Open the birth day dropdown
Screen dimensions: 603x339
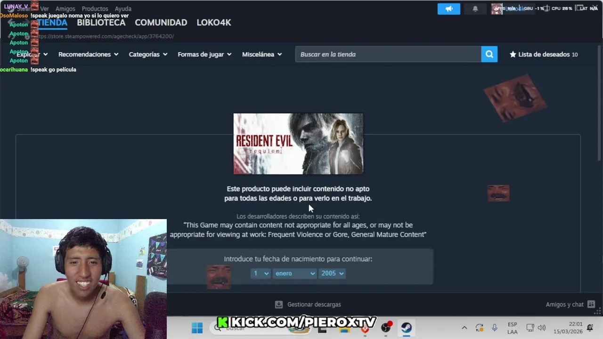261,274
